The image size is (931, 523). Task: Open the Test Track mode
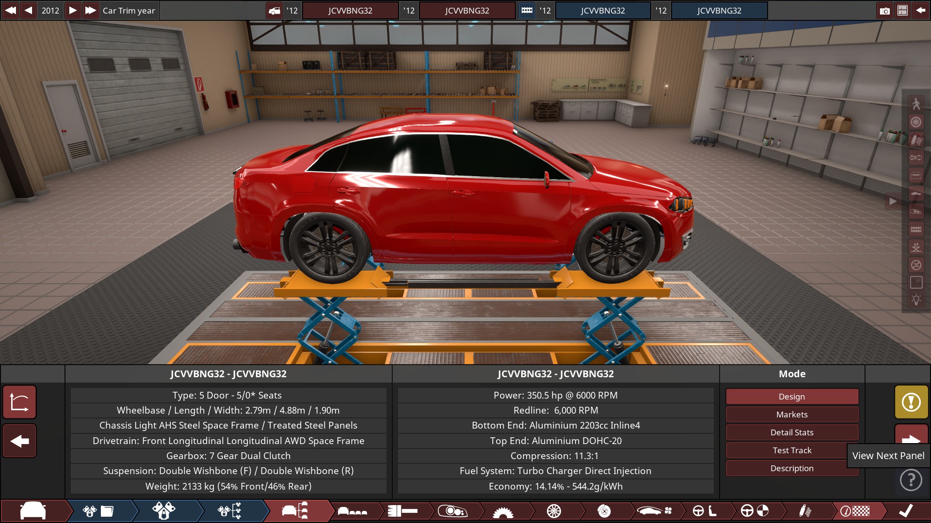tap(792, 450)
